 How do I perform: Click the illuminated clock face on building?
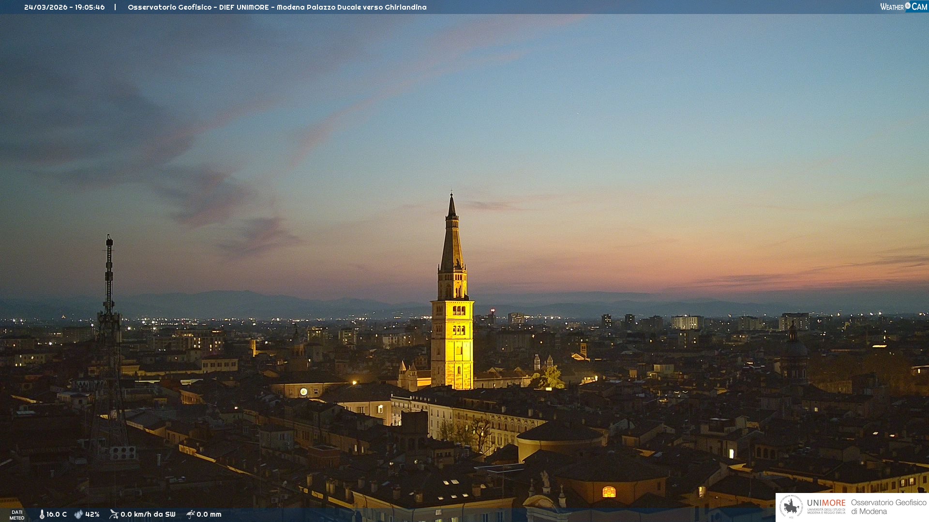pyautogui.click(x=303, y=391)
